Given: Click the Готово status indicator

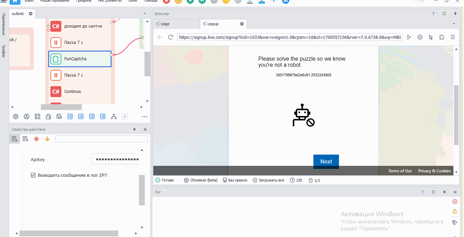Looking at the screenshot, I should (x=165, y=180).
